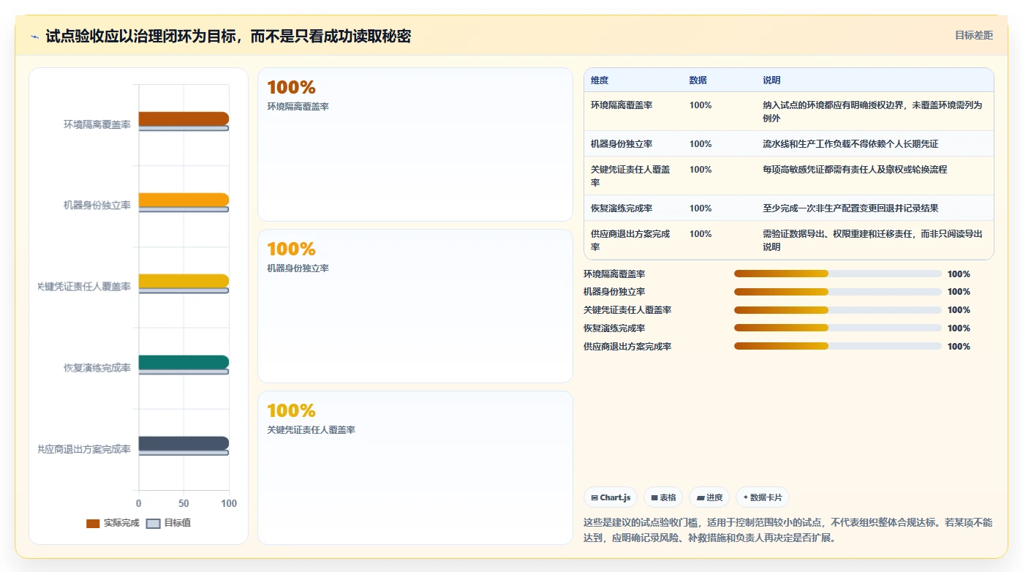Click the 关键凭证责任人覆盖率 table row name
The height and width of the screenshot is (572, 1023).
point(631,176)
